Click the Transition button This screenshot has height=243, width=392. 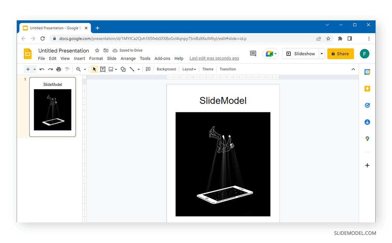tap(228, 69)
